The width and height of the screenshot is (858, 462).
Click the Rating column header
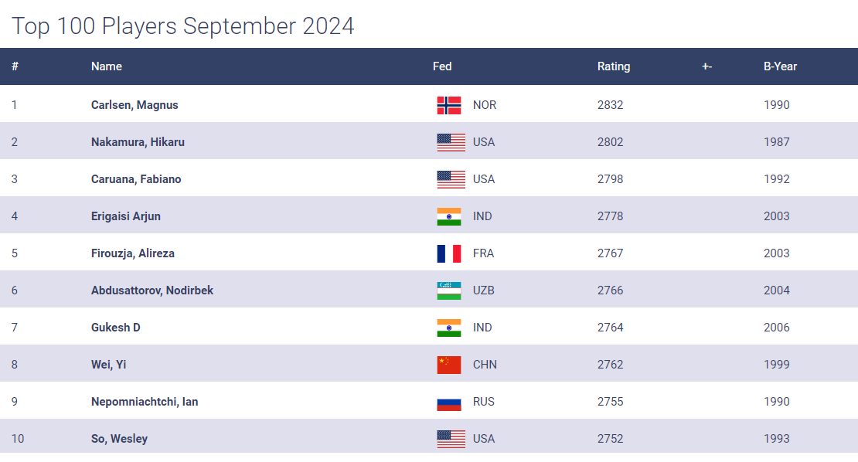(x=614, y=66)
